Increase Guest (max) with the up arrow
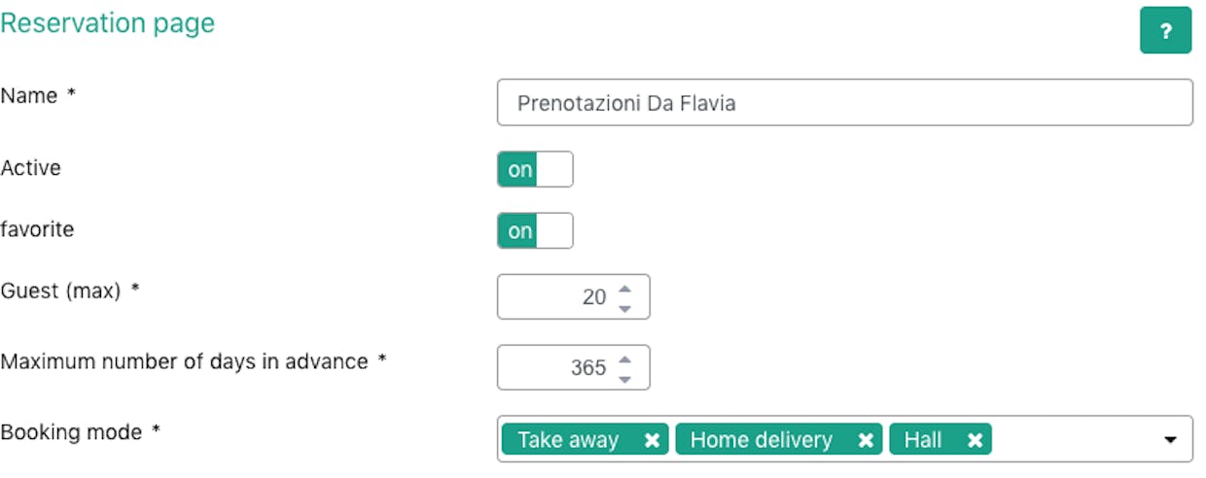 point(624,288)
